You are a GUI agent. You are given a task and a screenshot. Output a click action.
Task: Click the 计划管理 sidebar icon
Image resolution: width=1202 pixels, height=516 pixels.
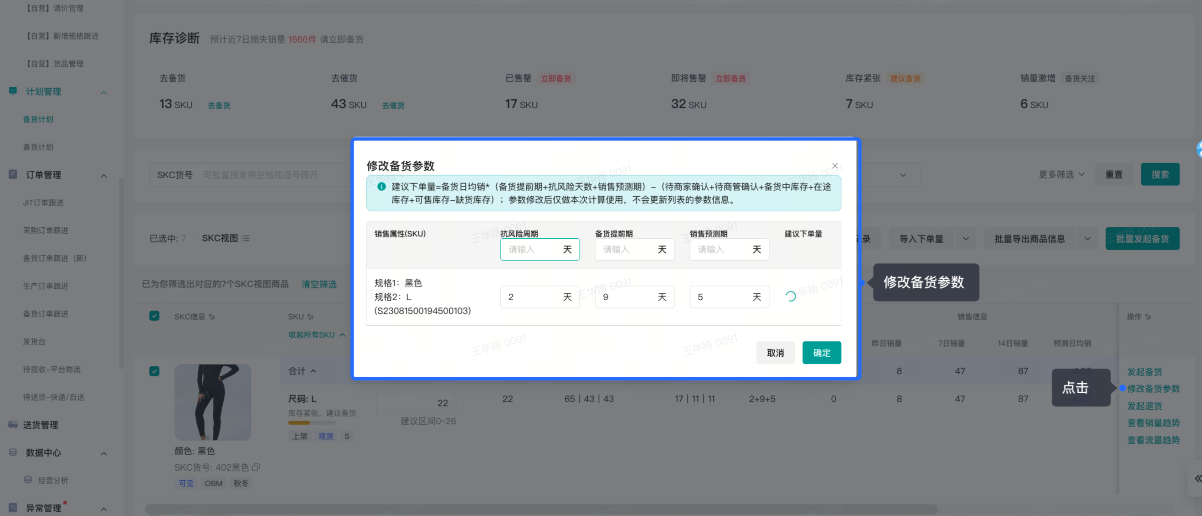click(13, 91)
